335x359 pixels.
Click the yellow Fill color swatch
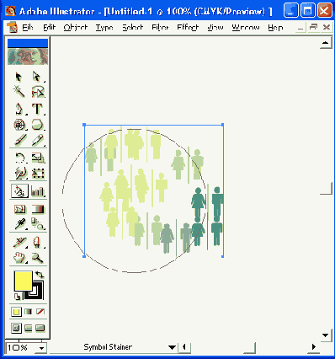click(x=23, y=281)
